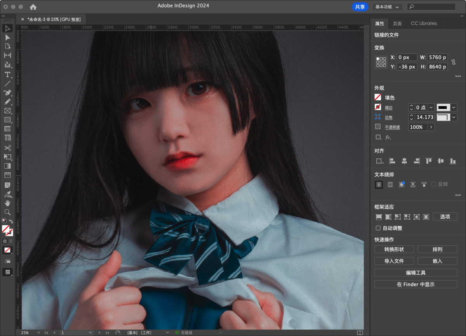Open the CC Libraries tab
The image size is (466, 336).
point(424,24)
